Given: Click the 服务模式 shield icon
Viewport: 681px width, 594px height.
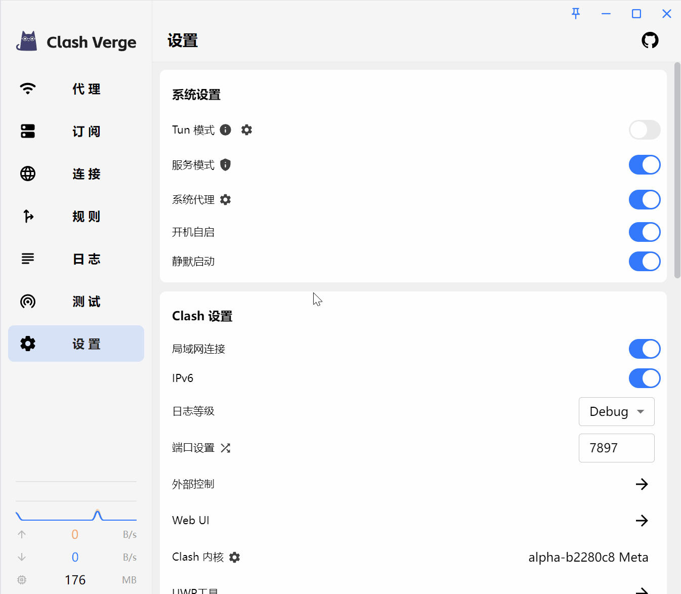Looking at the screenshot, I should (226, 164).
